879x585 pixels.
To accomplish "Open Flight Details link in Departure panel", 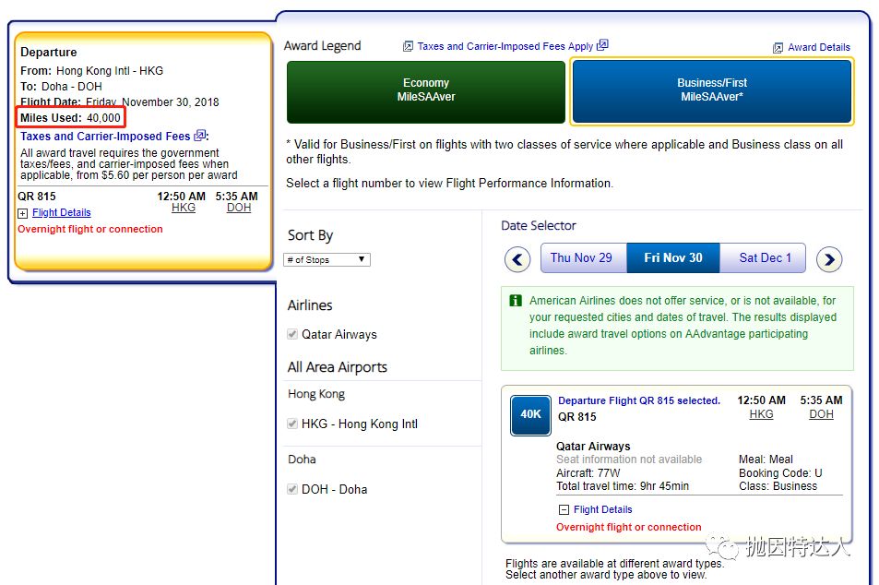I will [62, 212].
